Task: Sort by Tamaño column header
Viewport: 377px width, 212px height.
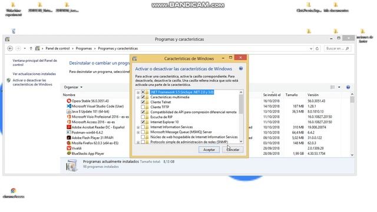Action: pyautogui.click(x=292, y=95)
